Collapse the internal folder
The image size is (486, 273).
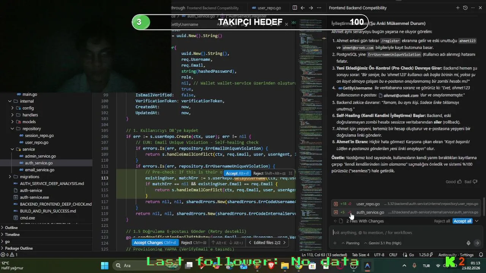pos(10,101)
